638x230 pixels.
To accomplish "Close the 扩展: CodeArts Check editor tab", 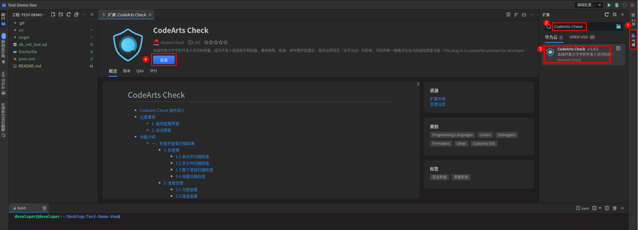I will (x=150, y=15).
